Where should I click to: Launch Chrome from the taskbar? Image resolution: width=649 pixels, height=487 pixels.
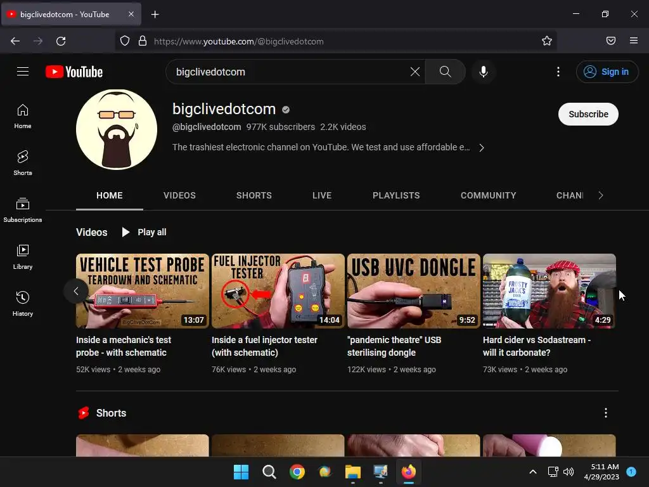[x=297, y=472]
